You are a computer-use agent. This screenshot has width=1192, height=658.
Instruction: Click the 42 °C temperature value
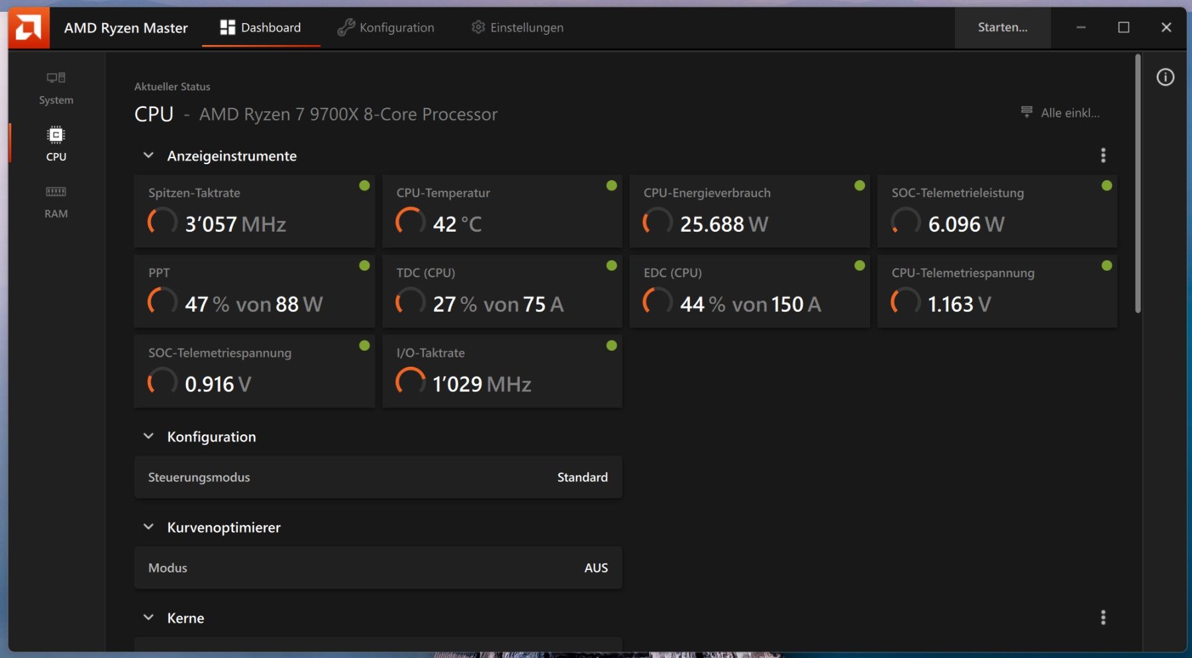[x=457, y=224]
